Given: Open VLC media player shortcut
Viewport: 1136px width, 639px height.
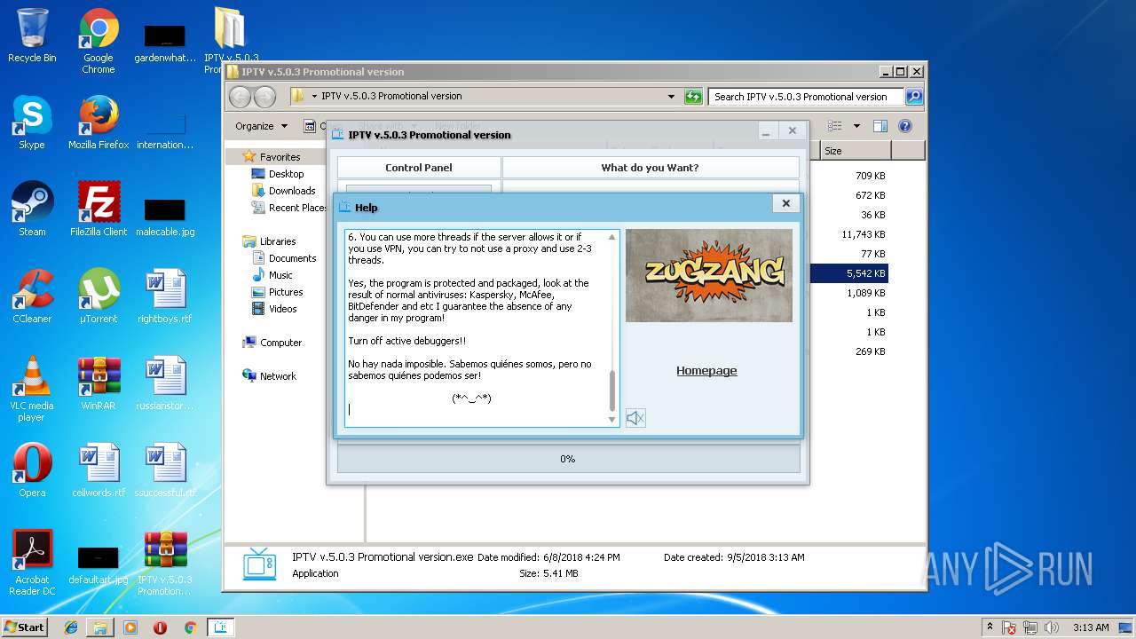Looking at the screenshot, I should point(32,389).
